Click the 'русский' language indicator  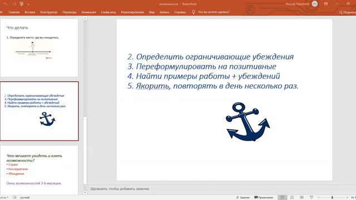pyautogui.click(x=25, y=198)
